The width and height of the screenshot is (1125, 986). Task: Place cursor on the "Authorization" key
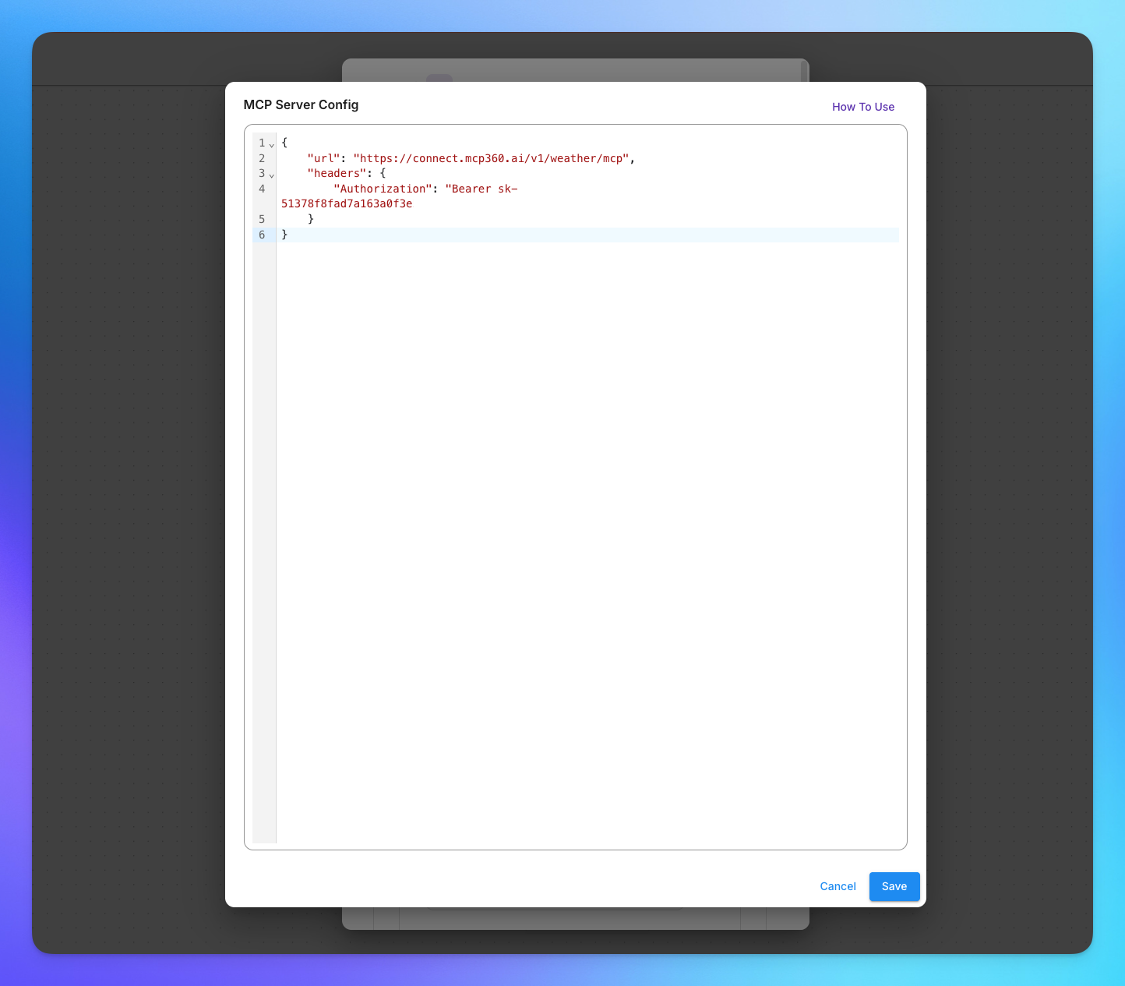click(382, 189)
